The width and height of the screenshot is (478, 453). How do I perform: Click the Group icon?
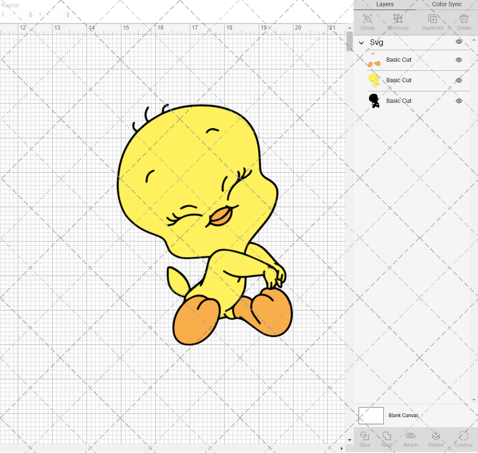pos(367,22)
